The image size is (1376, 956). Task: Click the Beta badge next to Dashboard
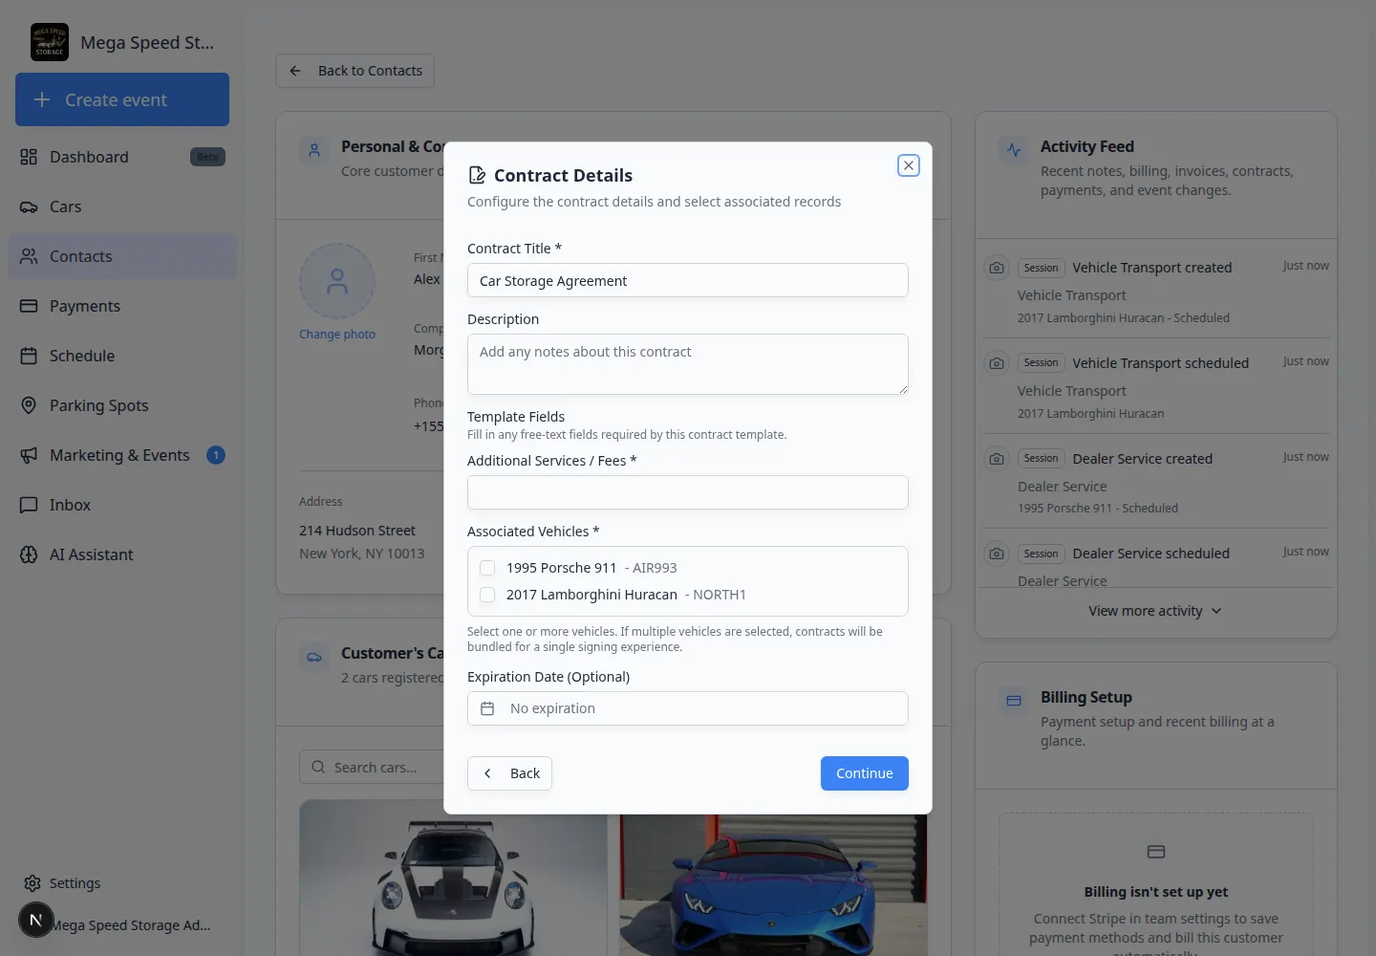(x=207, y=157)
